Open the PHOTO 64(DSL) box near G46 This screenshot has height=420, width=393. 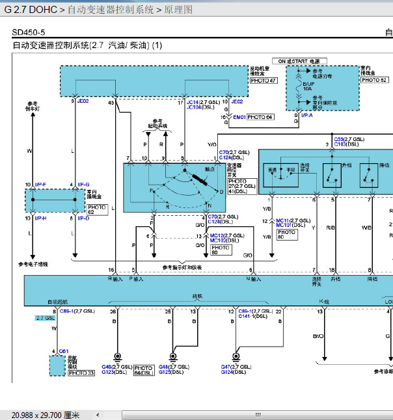pyautogui.click(x=144, y=371)
